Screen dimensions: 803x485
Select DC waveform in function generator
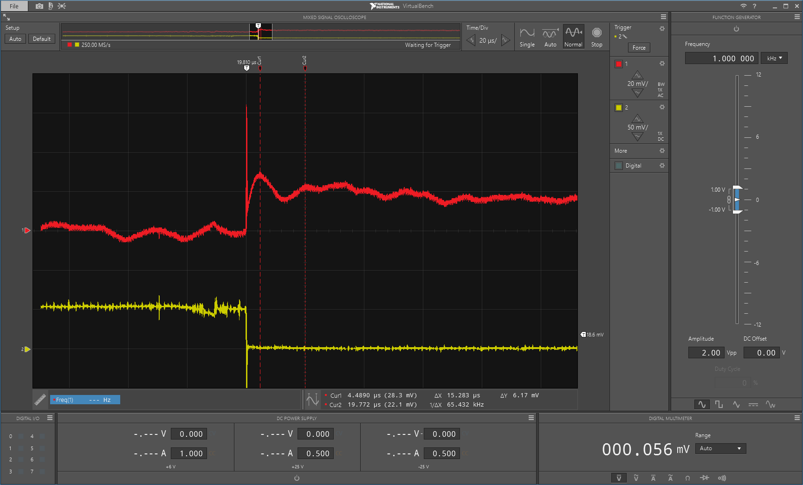click(x=753, y=404)
